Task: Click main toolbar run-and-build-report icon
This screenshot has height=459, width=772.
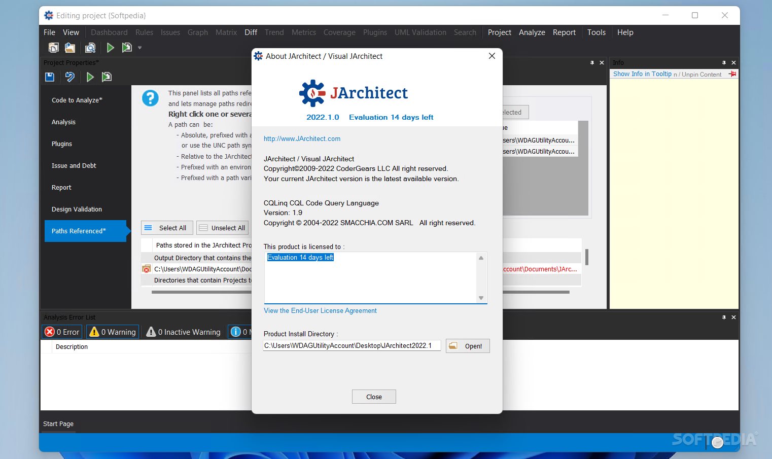Action: click(127, 48)
